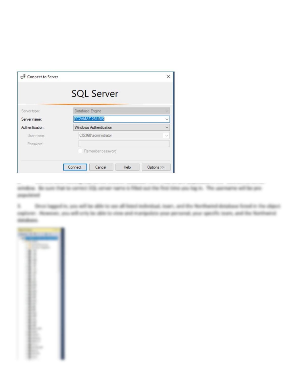Tick the Remember password checkbox
The image size is (298, 386).
pos(80,151)
